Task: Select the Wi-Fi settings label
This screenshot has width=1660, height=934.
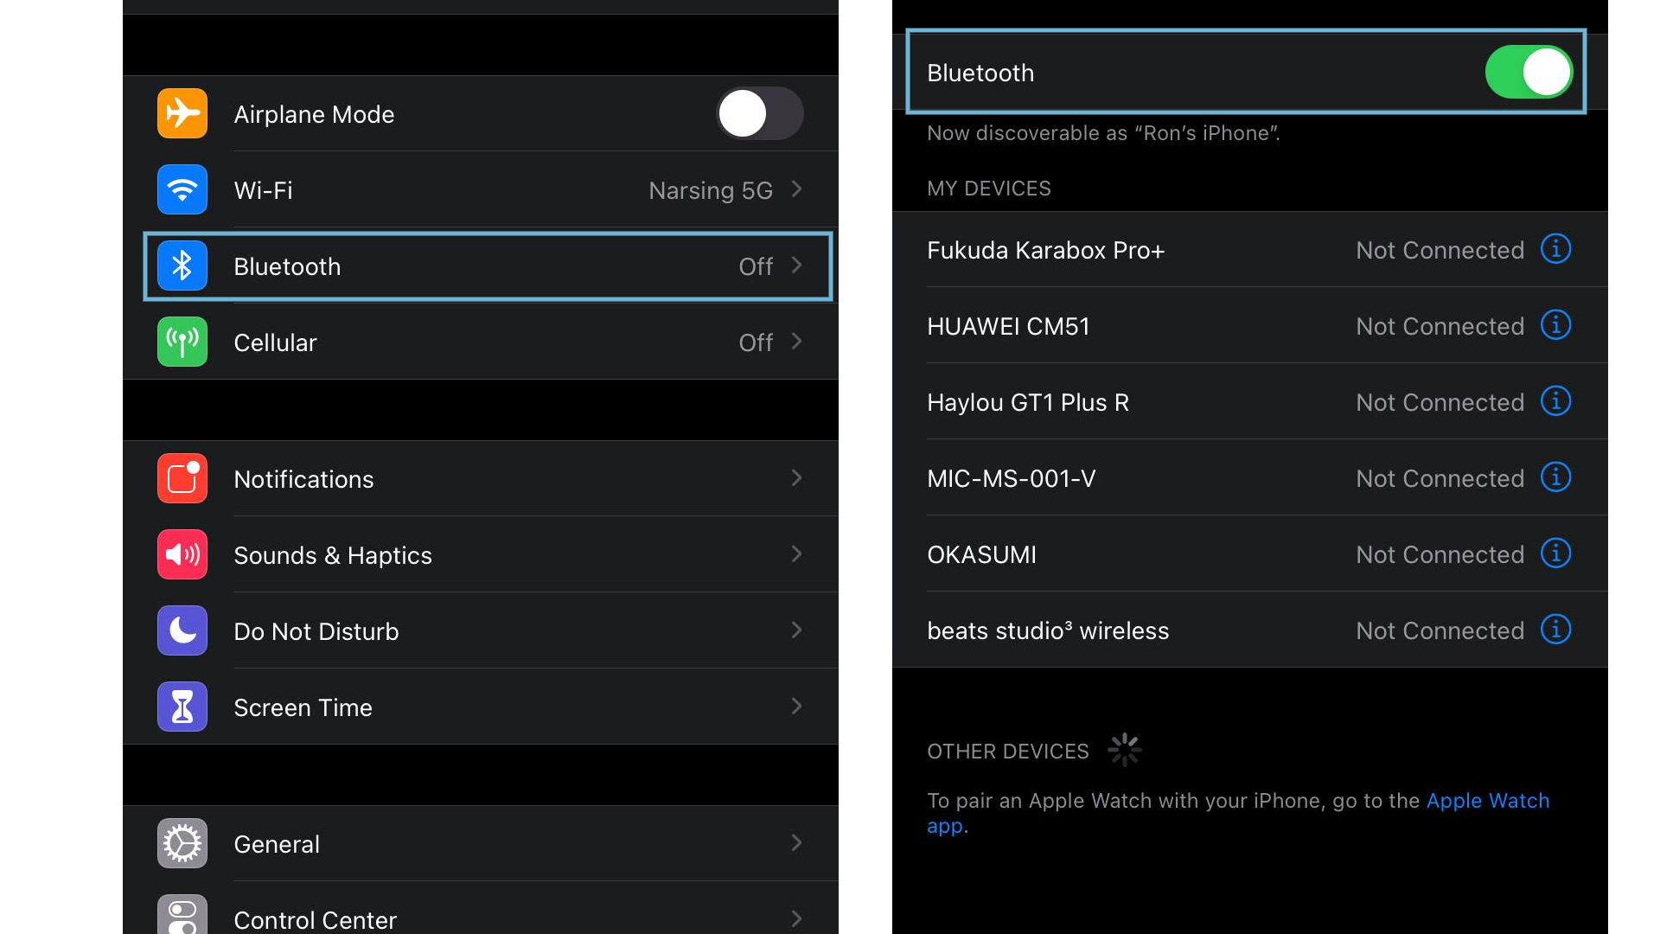Action: coord(263,190)
